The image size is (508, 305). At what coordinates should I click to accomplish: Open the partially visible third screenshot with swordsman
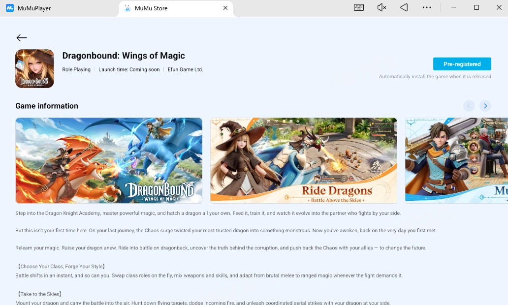coord(456,160)
